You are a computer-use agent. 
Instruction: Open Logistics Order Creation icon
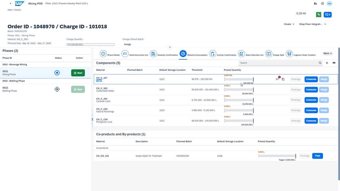[289, 53]
